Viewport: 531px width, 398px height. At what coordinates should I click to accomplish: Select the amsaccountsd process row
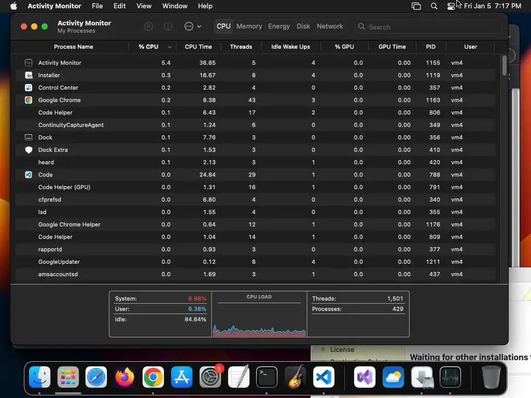coord(256,274)
